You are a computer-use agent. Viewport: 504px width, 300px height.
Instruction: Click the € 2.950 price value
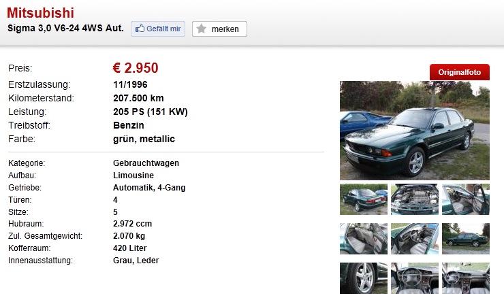click(136, 68)
